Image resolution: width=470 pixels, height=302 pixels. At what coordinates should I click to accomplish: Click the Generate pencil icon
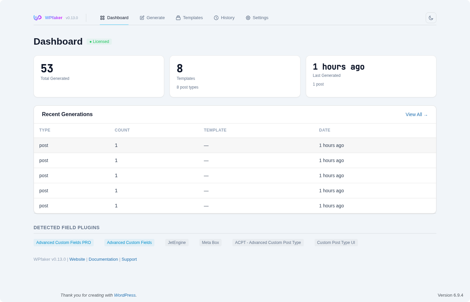[x=142, y=18]
